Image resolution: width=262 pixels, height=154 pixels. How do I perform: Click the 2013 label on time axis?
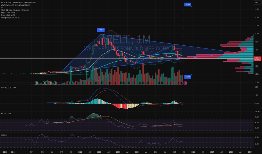click(5, 152)
